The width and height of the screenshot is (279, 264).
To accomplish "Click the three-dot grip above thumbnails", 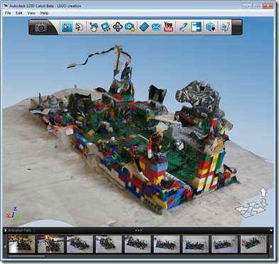I will [x=138, y=230].
